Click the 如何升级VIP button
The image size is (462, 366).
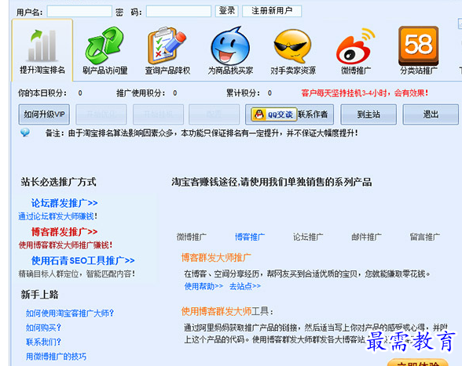click(x=44, y=114)
